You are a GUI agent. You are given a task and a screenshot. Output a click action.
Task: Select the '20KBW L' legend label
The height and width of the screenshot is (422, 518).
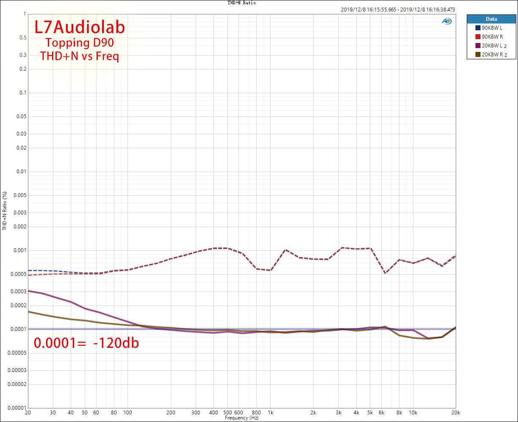(492, 46)
